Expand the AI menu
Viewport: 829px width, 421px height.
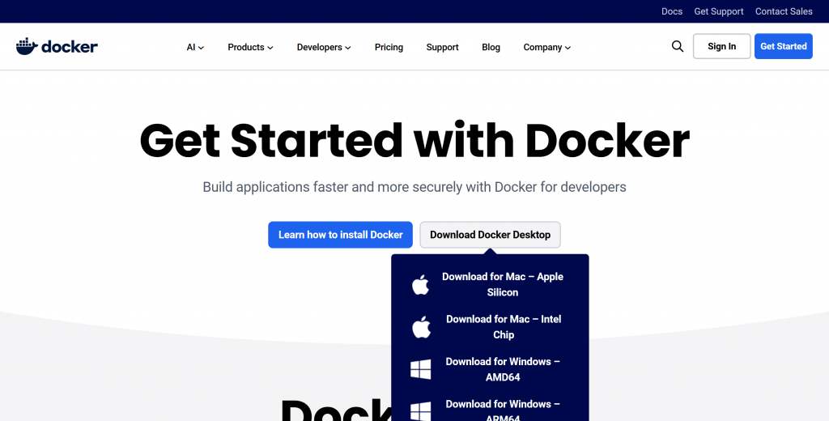pyautogui.click(x=195, y=47)
